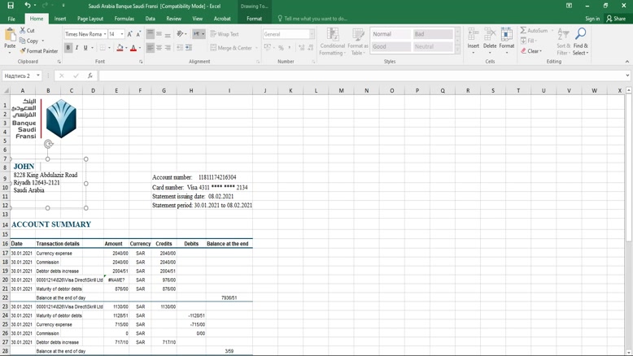633x356 pixels.
Task: Click the Undo arrow in title bar
Action: pyautogui.click(x=28, y=6)
